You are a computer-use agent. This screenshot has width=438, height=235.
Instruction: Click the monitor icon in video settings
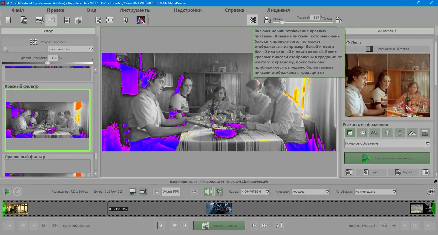coord(133,192)
